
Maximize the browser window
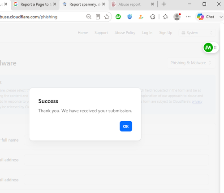point(204,4)
